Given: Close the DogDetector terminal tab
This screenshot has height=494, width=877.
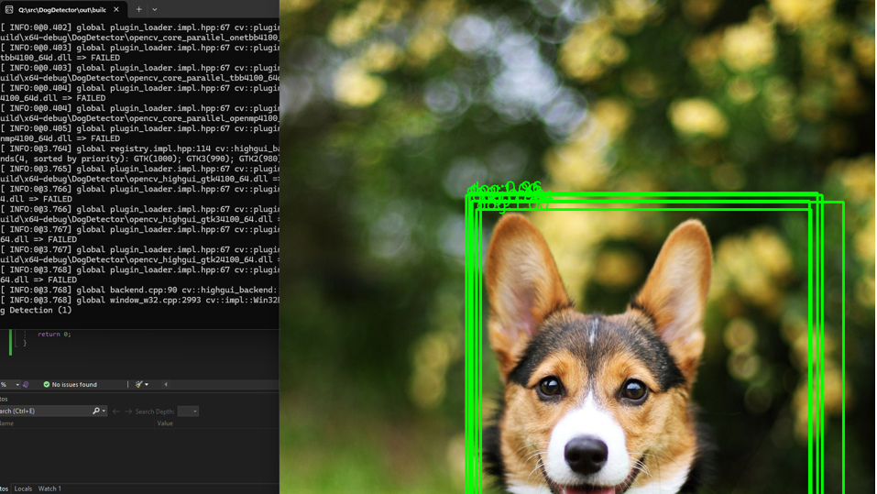Looking at the screenshot, I should pyautogui.click(x=116, y=10).
